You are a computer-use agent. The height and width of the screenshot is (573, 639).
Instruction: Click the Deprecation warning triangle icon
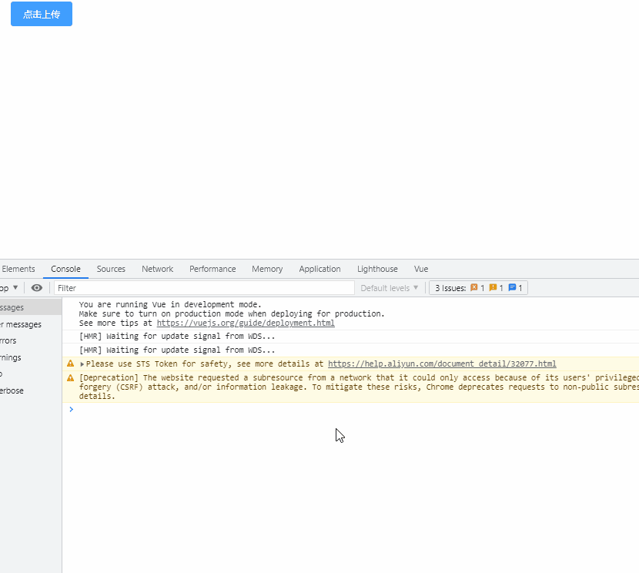(x=71, y=378)
